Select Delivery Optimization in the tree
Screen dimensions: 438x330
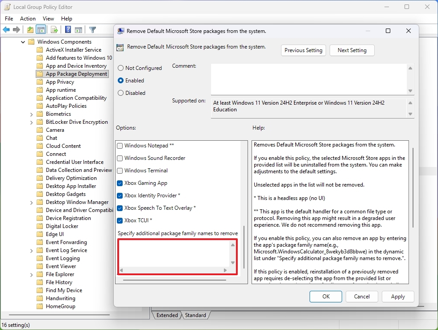[x=71, y=178]
